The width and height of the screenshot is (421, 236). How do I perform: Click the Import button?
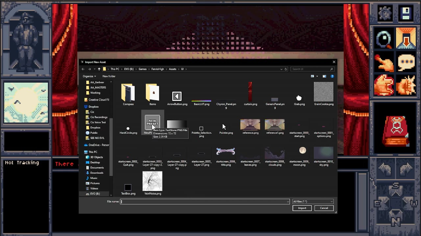pyautogui.click(x=302, y=208)
